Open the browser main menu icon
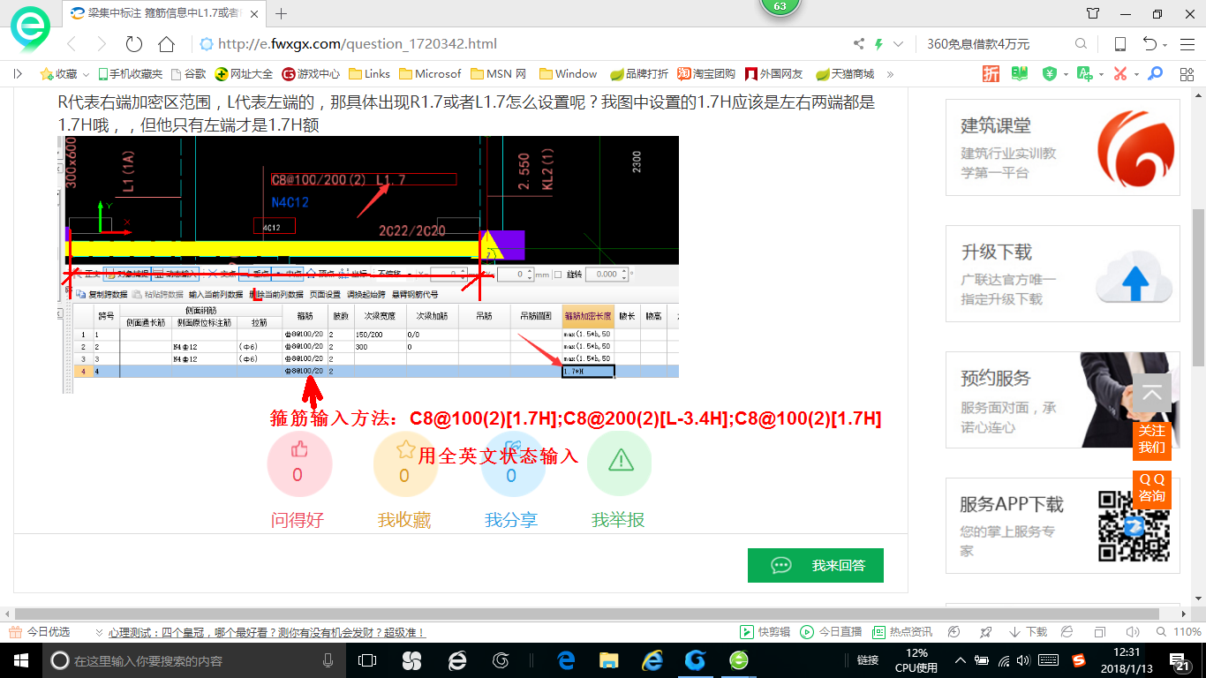Screen dimensions: 1206x678 [1187, 44]
